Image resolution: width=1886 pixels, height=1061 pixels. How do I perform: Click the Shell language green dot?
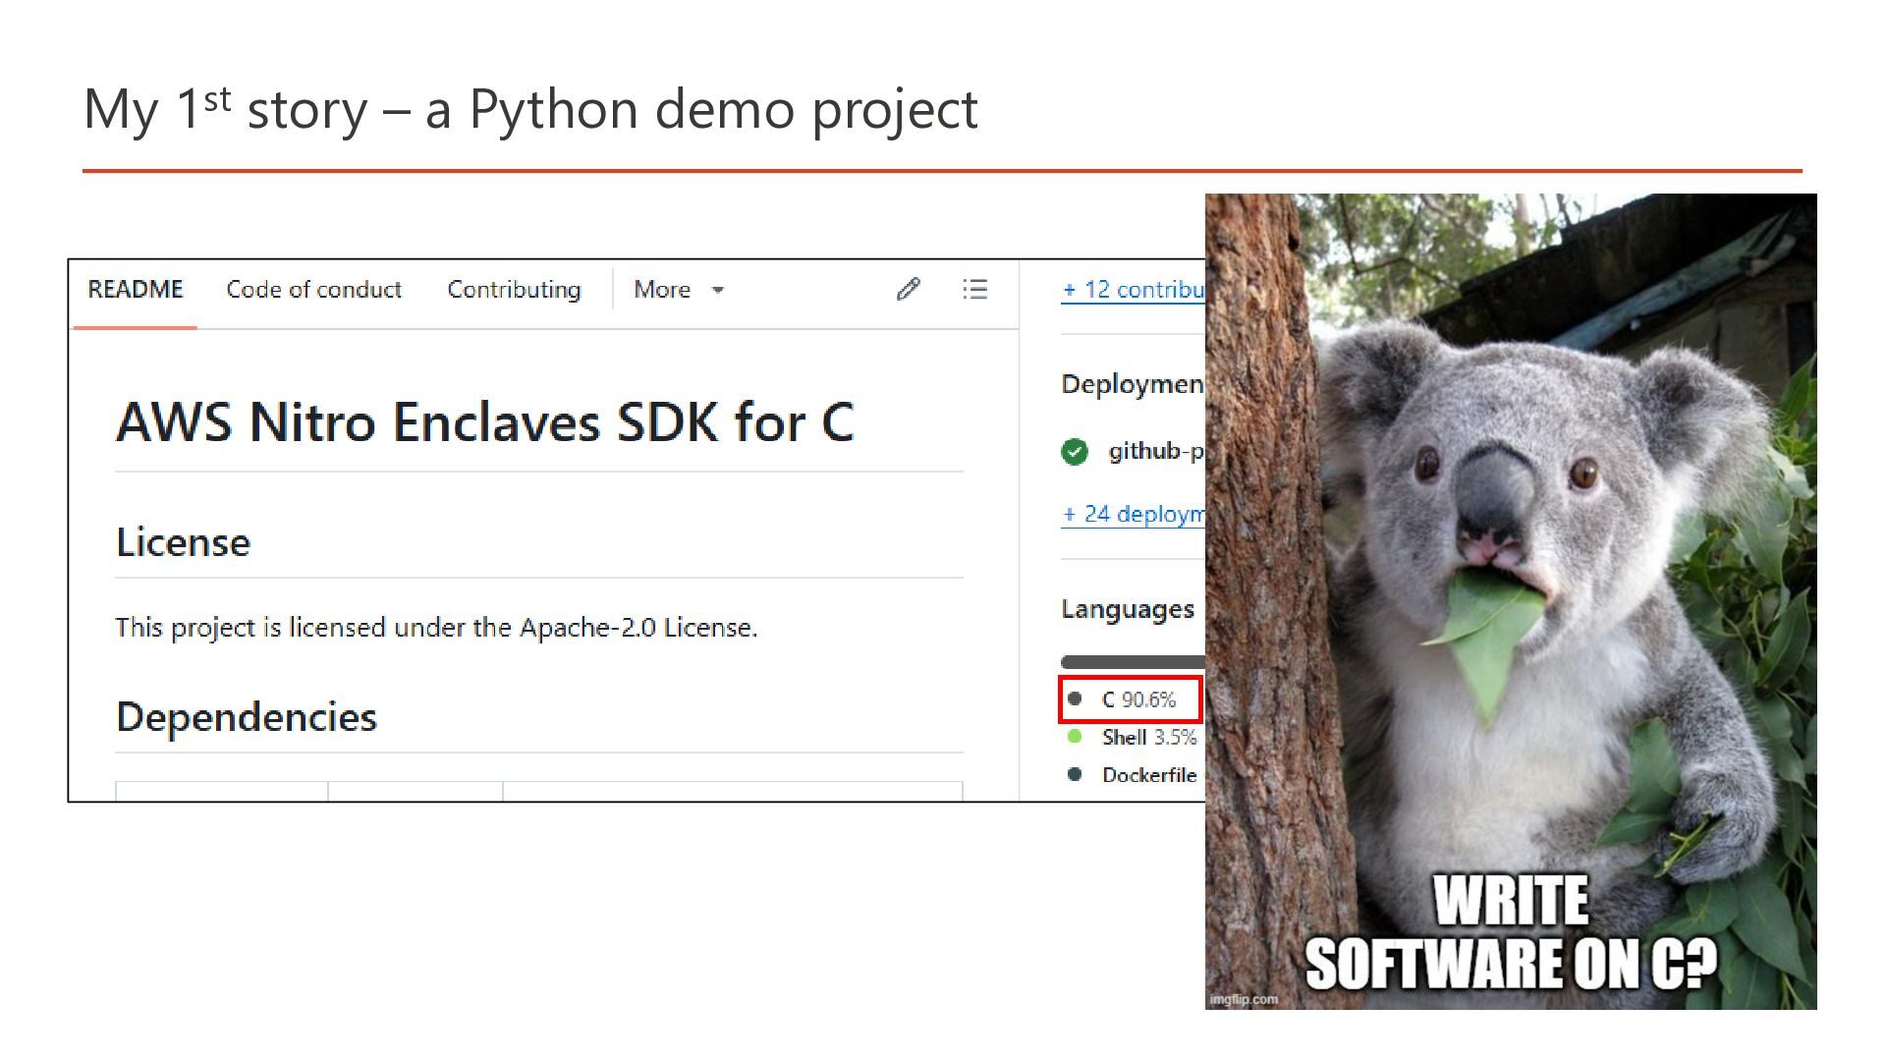point(1075,737)
